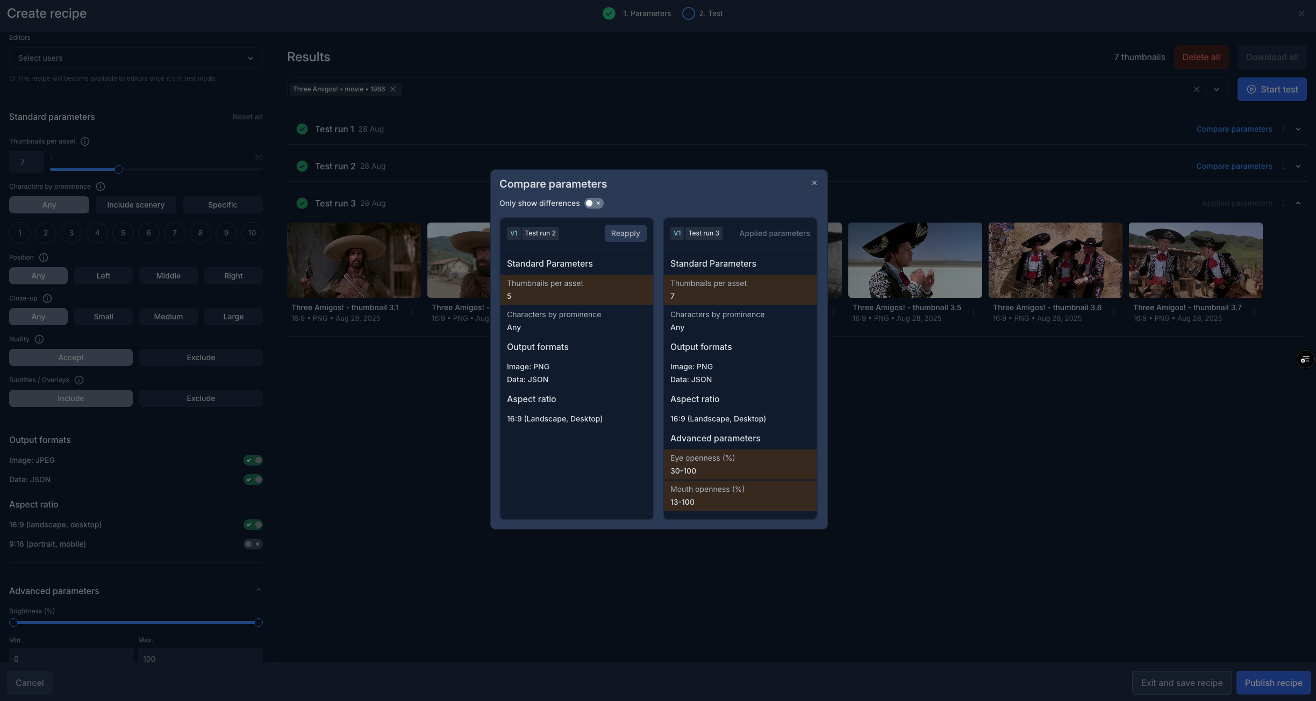Click Publish recipe
The height and width of the screenshot is (701, 1316).
pyautogui.click(x=1274, y=683)
